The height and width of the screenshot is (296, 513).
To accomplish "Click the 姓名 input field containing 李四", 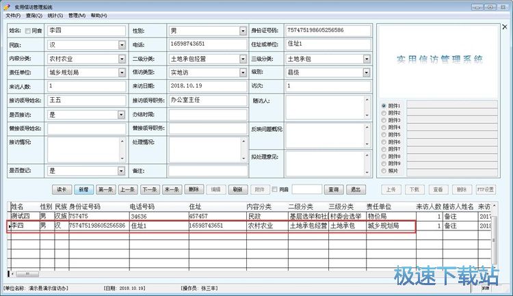I will [x=86, y=31].
